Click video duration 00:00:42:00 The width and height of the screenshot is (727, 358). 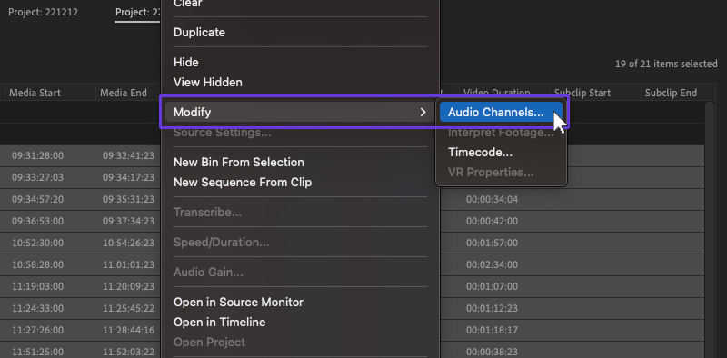click(492, 221)
